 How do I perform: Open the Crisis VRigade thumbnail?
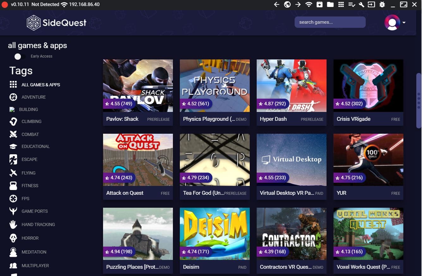click(x=368, y=85)
